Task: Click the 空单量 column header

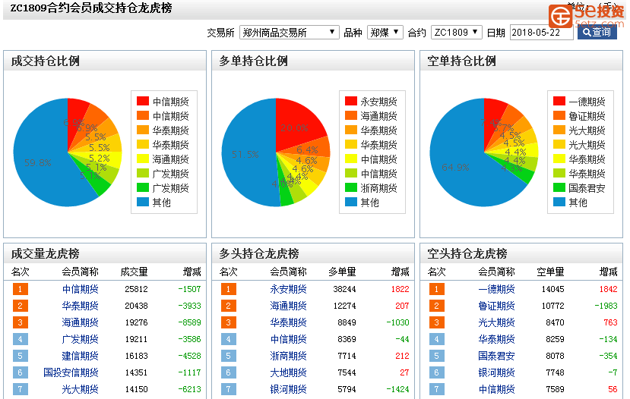Action: [550, 272]
